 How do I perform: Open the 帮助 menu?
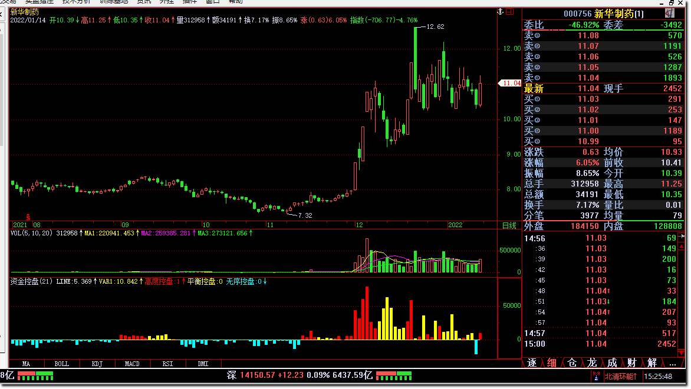click(236, 2)
